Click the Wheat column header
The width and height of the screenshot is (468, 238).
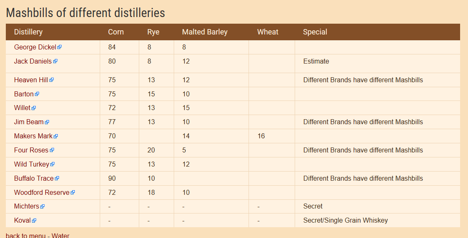coord(268,32)
